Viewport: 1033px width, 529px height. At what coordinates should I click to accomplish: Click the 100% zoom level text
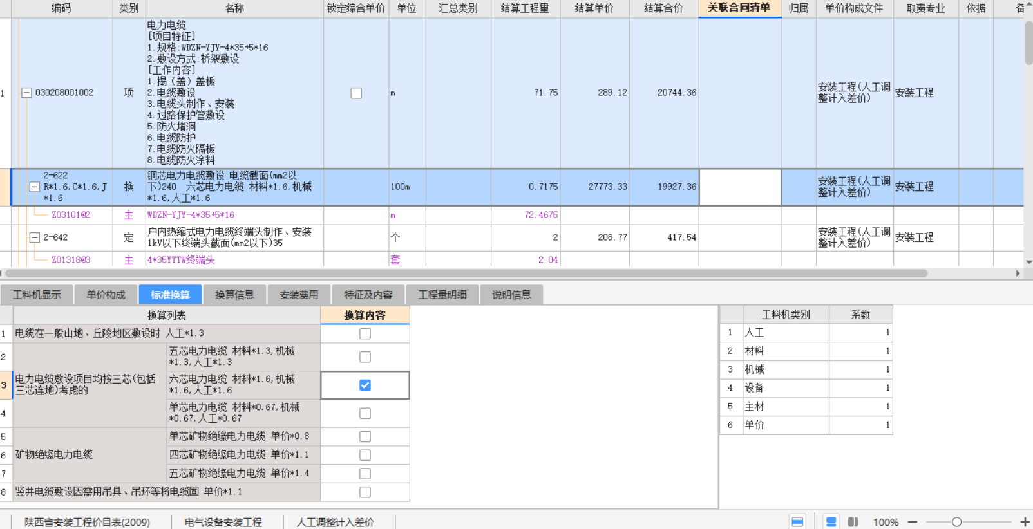pos(886,522)
